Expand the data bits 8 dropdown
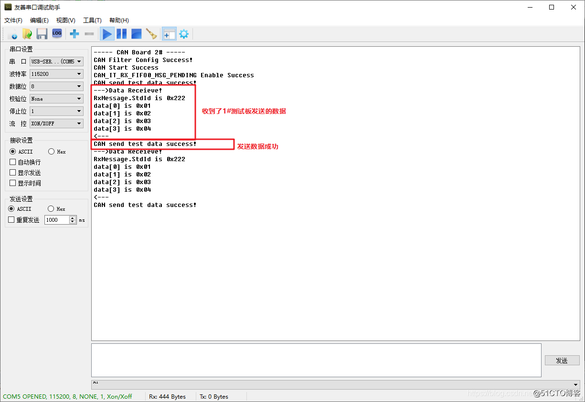The height and width of the screenshot is (402, 585). tap(56, 86)
